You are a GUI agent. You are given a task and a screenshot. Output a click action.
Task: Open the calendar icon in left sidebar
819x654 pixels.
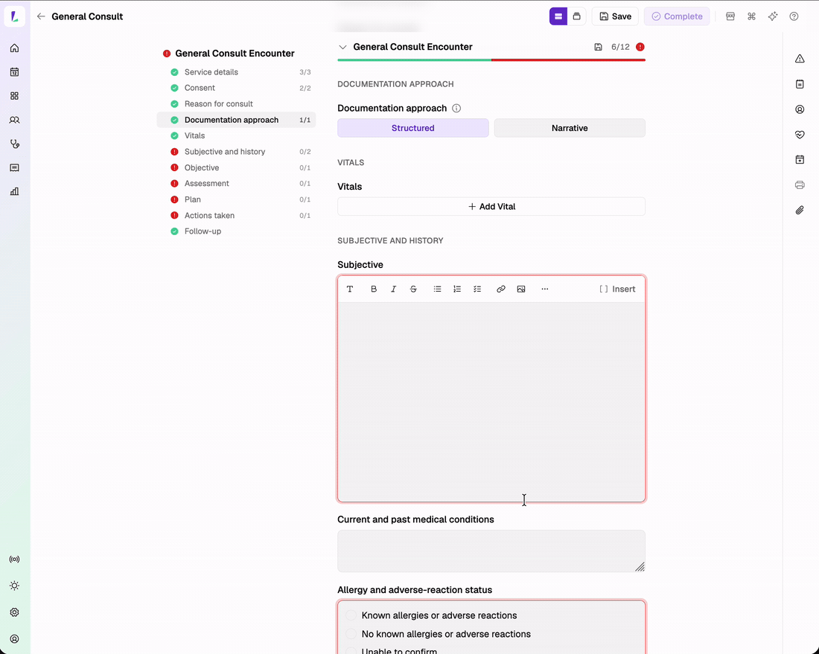15,72
